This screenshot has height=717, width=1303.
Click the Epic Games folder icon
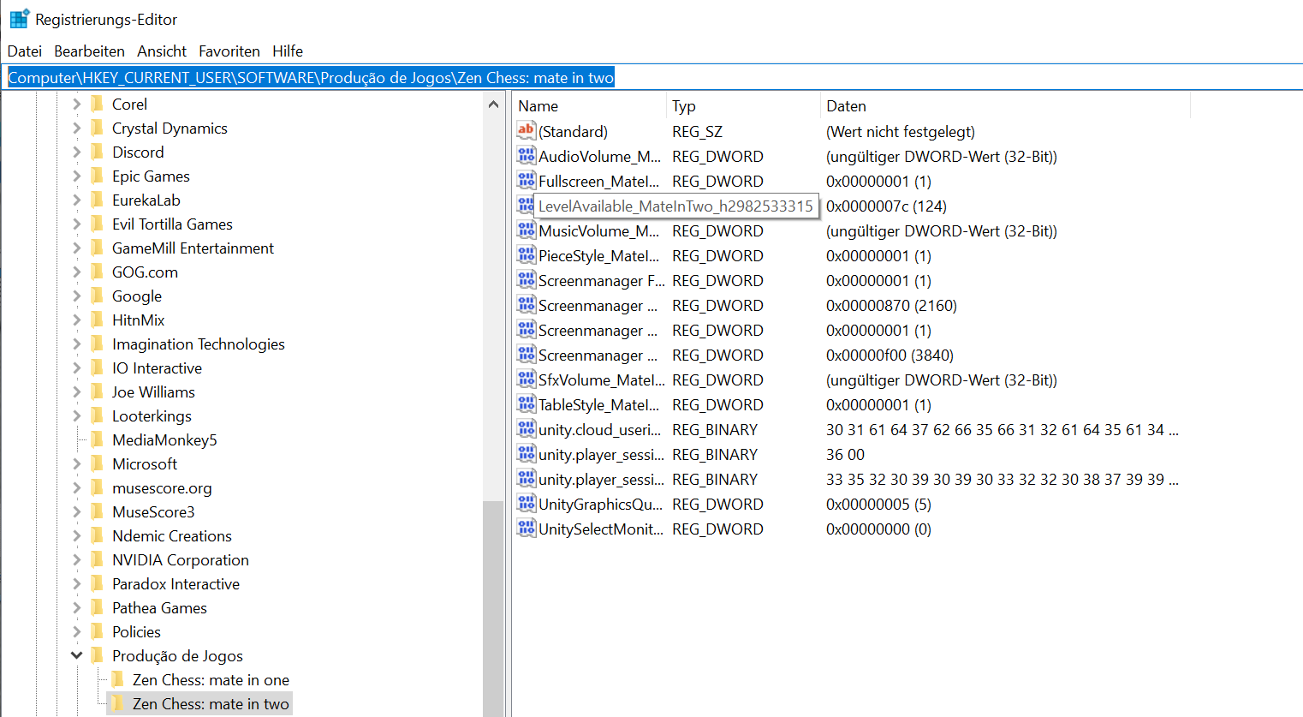(98, 176)
